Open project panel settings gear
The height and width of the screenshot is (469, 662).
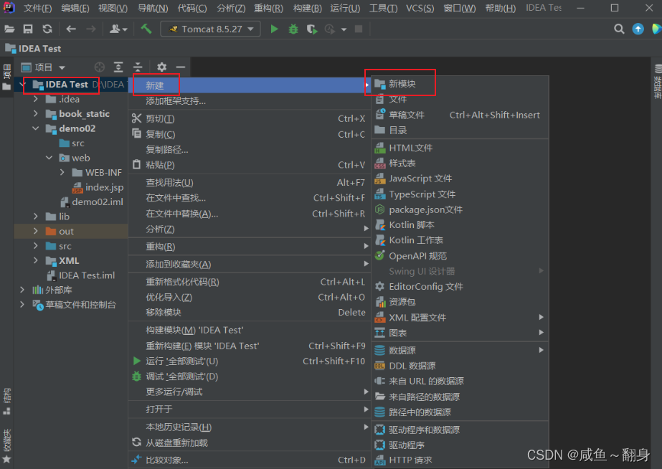(x=161, y=67)
